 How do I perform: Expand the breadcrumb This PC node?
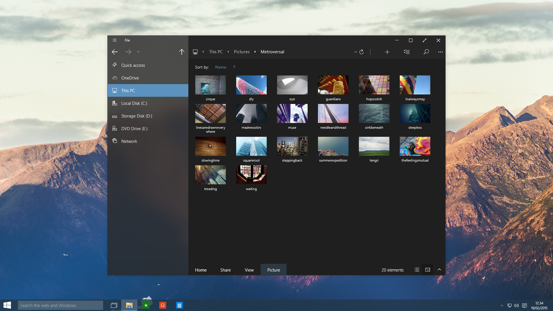[x=228, y=52]
